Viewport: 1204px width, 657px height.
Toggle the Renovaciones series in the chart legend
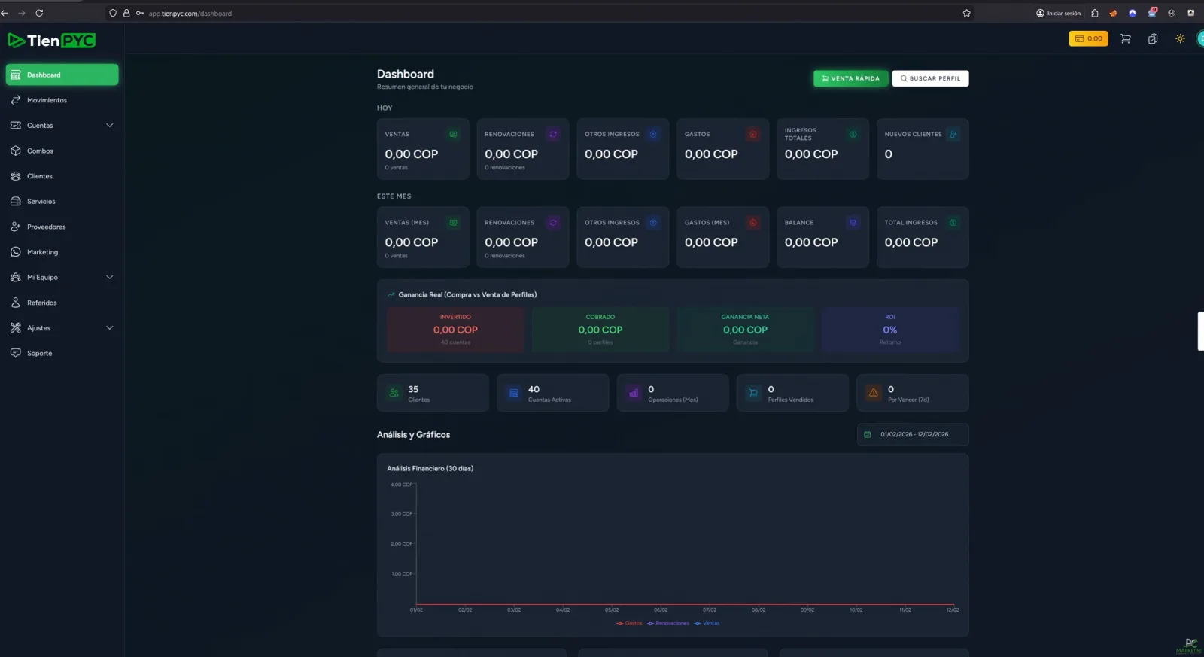668,623
